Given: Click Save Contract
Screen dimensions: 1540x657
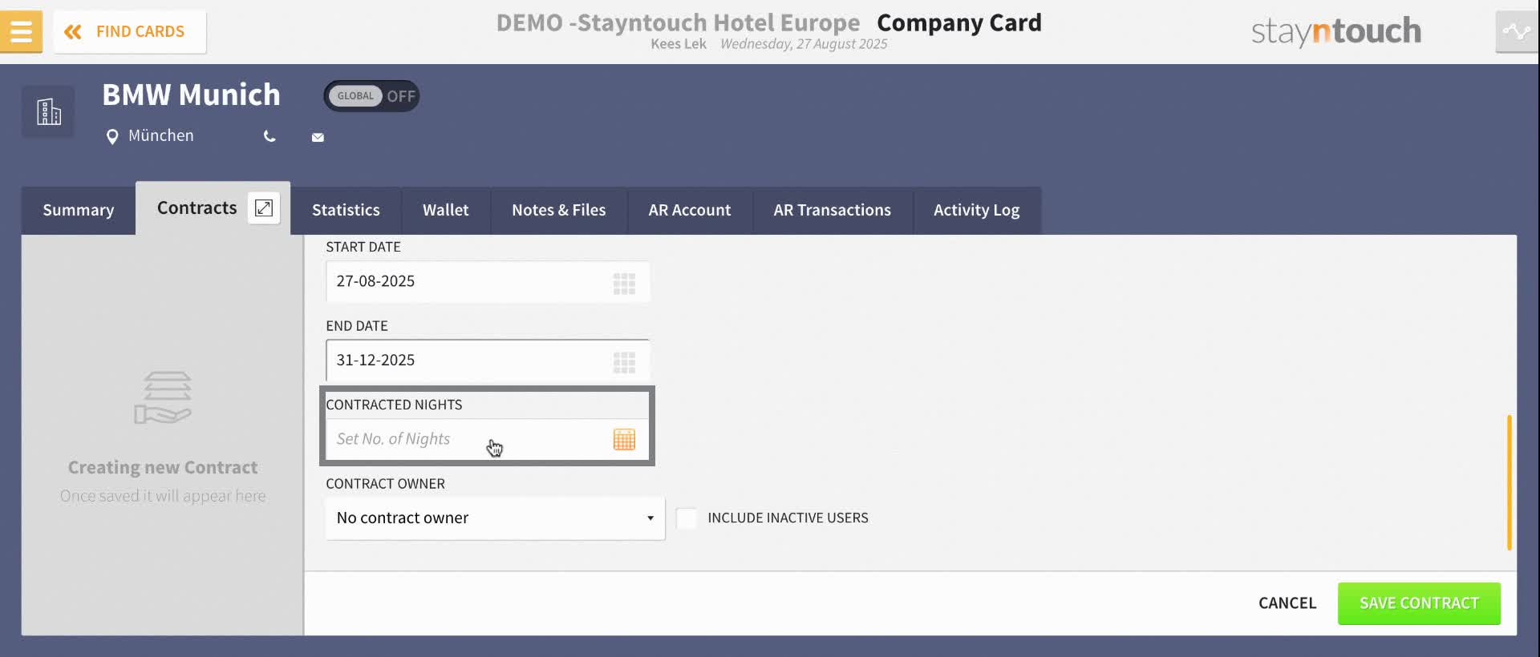Looking at the screenshot, I should coord(1419,603).
